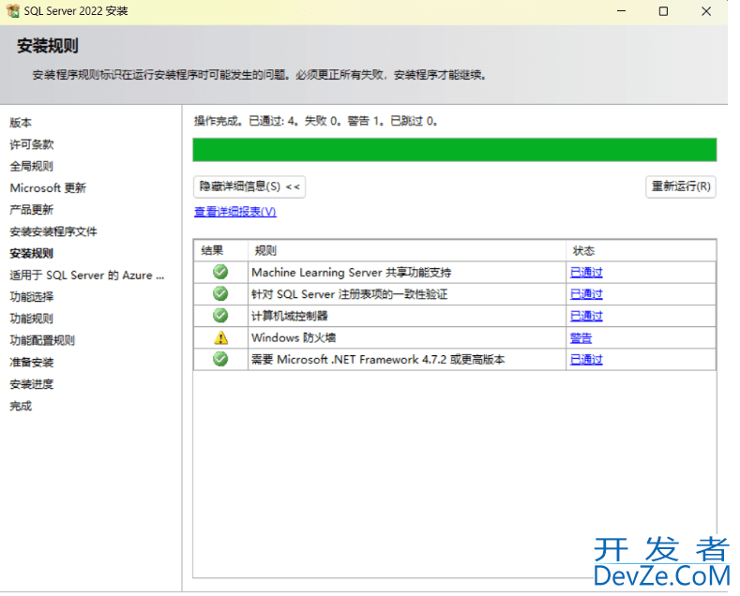The height and width of the screenshot is (596, 740).
Task: Select the 产品更新 step in sidebar
Action: pyautogui.click(x=32, y=210)
